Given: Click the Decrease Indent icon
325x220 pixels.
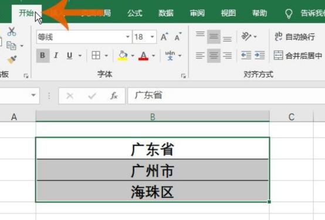Looking at the screenshot, I should pyautogui.click(x=246, y=55).
